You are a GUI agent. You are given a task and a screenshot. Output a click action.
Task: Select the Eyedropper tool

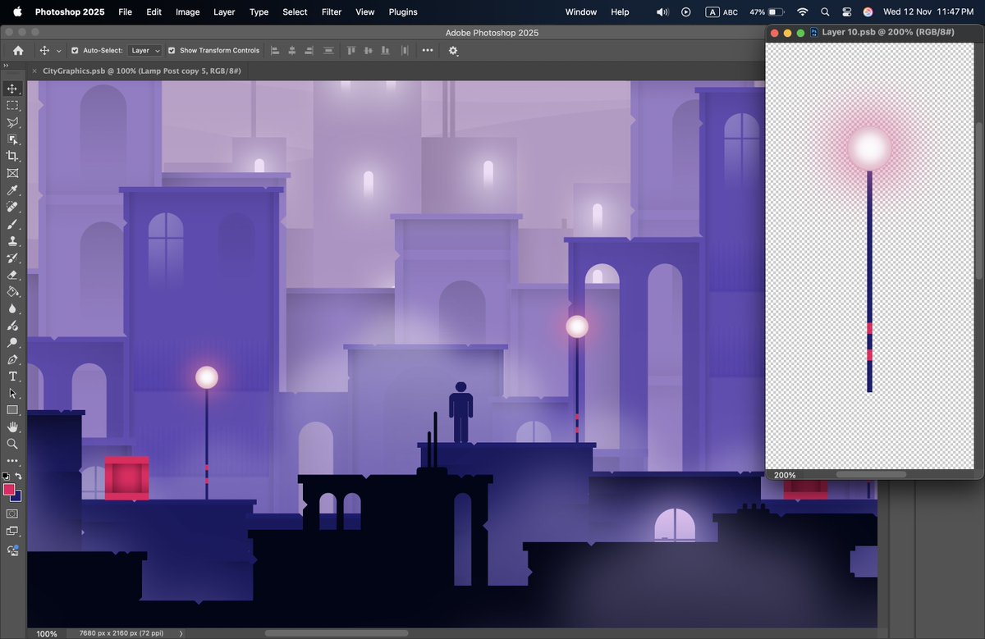(12, 190)
